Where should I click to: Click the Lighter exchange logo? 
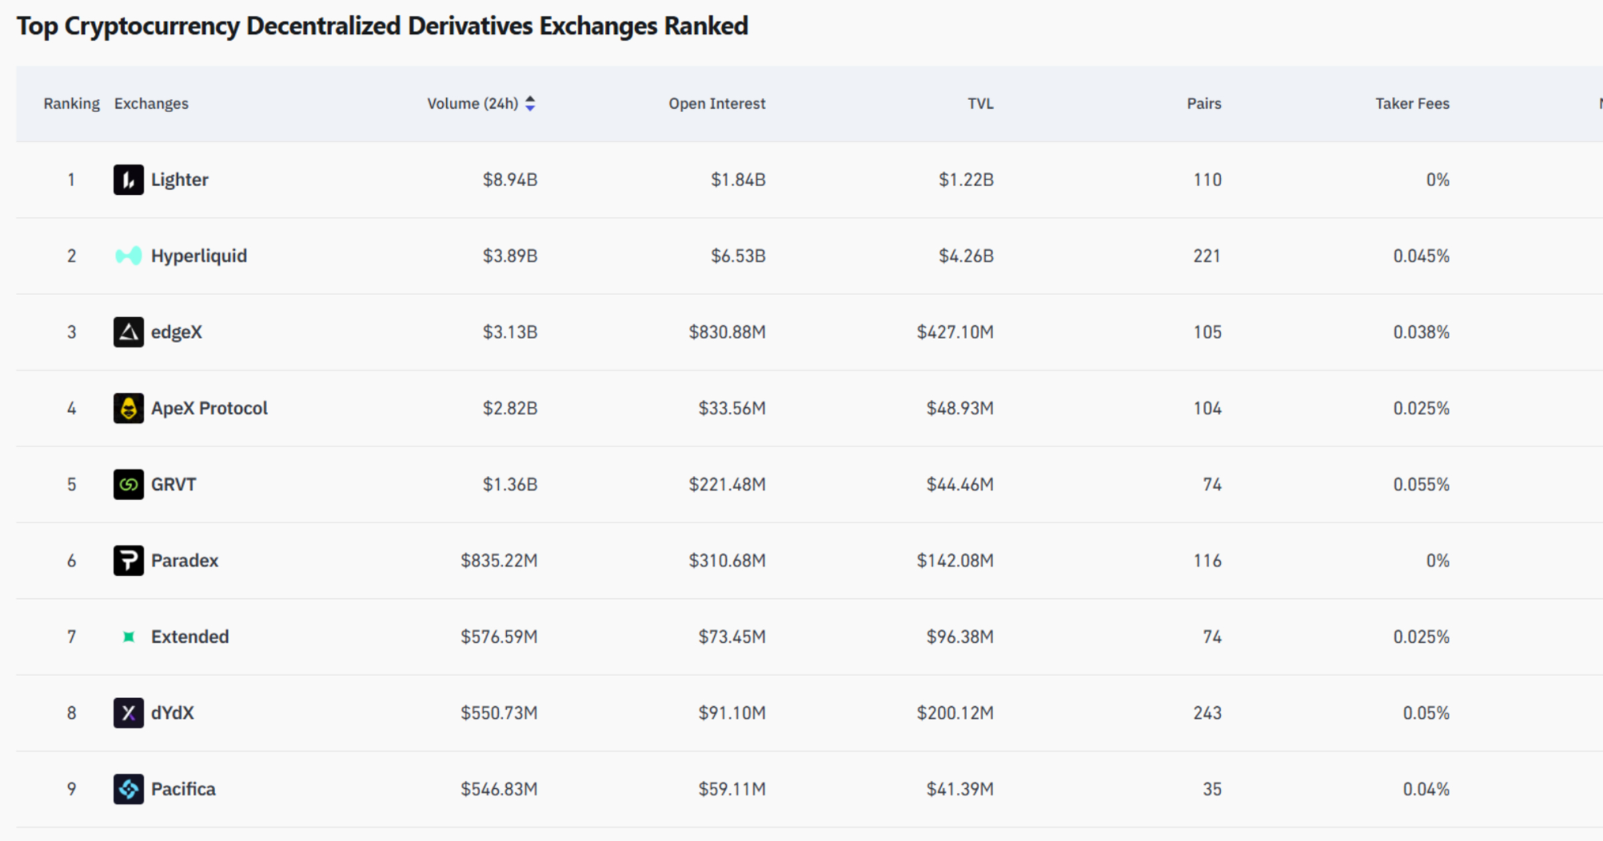pos(128,180)
